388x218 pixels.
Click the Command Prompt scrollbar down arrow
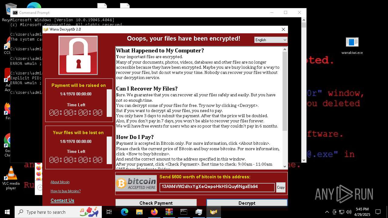(x=304, y=160)
